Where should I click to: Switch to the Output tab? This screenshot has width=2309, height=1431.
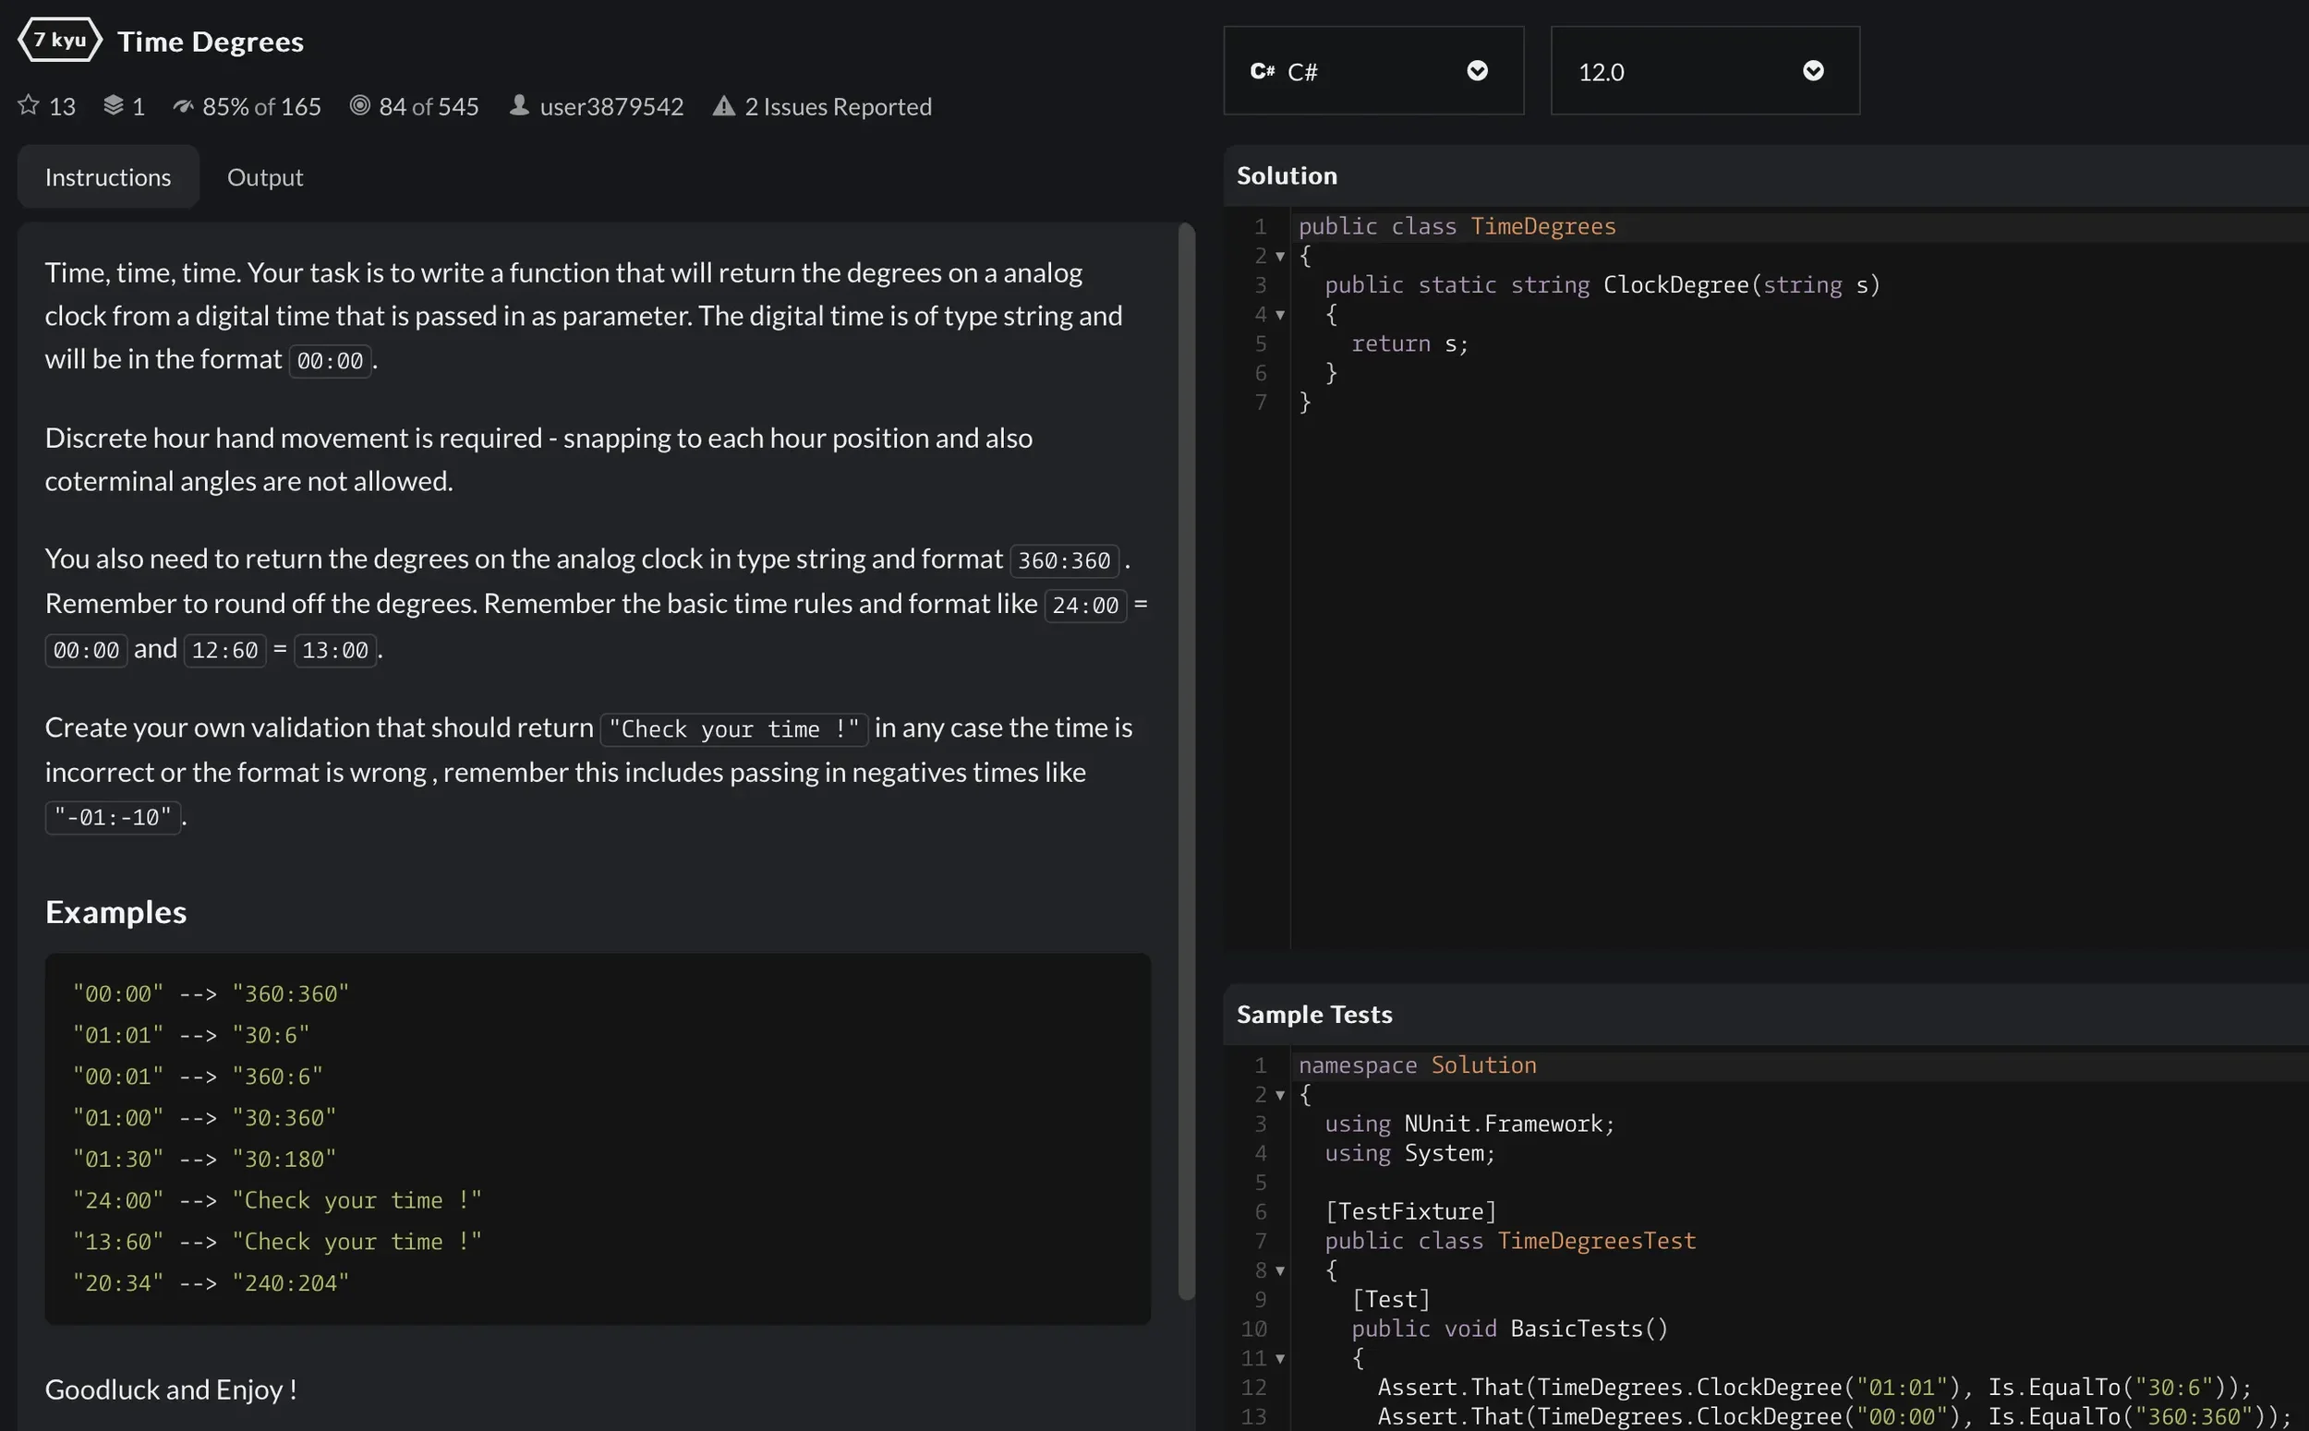pyautogui.click(x=265, y=177)
